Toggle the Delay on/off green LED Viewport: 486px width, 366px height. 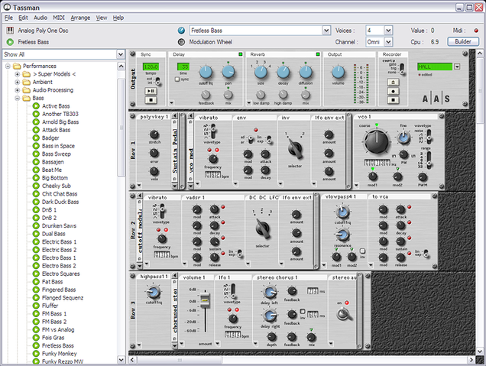[x=240, y=54]
